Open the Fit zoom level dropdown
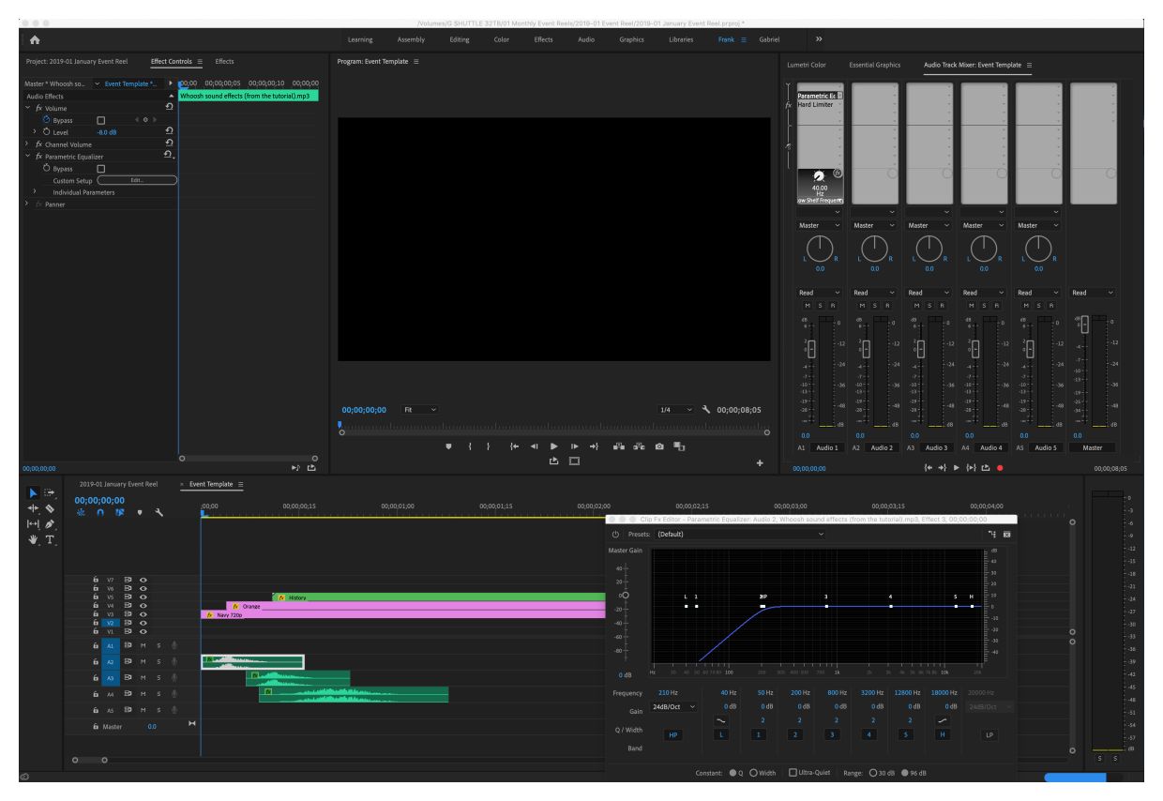This screenshot has height=801, width=1163. (420, 410)
